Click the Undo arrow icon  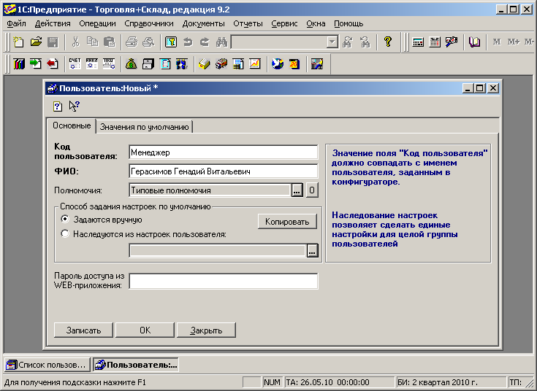pyautogui.click(x=188, y=42)
